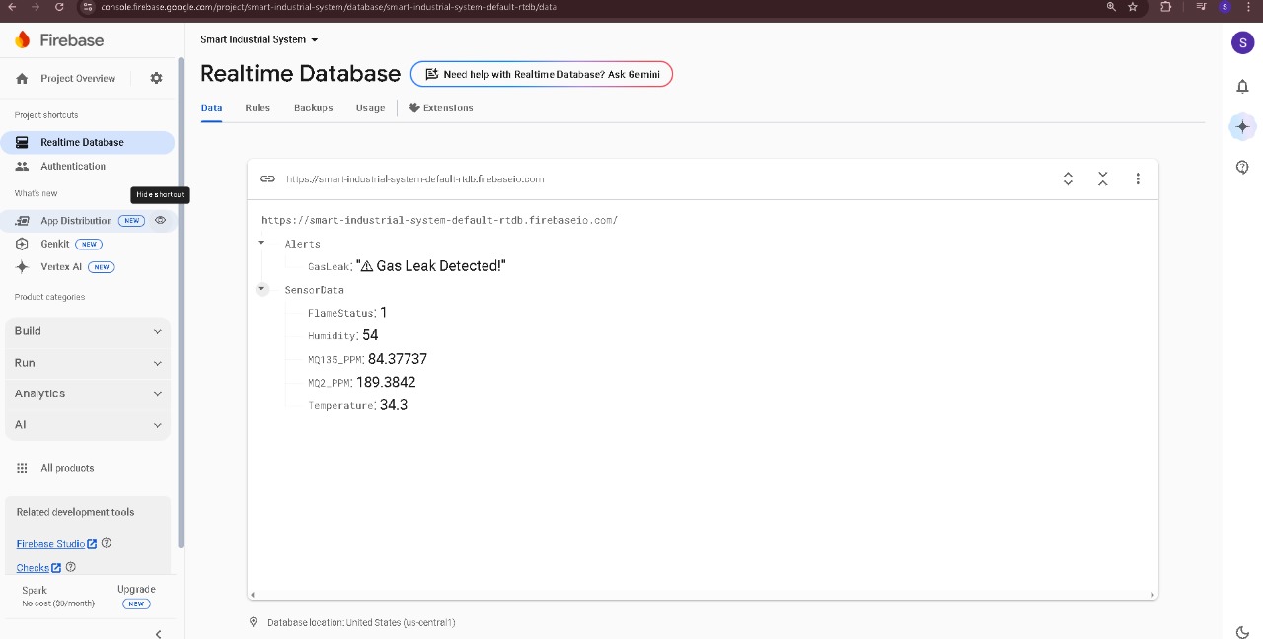Select the FlameStatus value 1
Screen dimensions: 1263x639
tap(384, 313)
